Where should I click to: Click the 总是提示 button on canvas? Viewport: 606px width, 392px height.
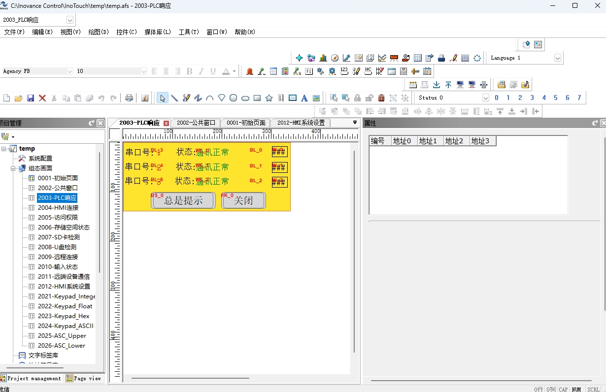(183, 200)
